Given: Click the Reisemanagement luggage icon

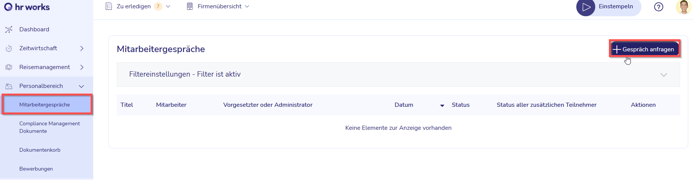Looking at the screenshot, I should 9,67.
